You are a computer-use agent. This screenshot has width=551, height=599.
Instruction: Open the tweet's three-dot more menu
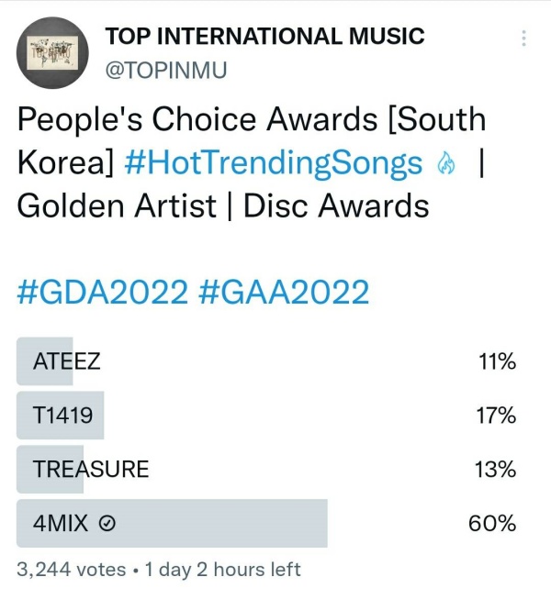523,39
